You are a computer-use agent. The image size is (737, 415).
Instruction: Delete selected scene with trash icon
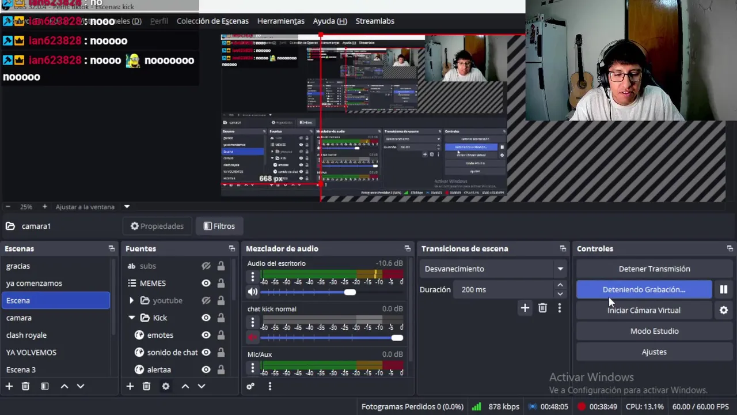point(25,386)
